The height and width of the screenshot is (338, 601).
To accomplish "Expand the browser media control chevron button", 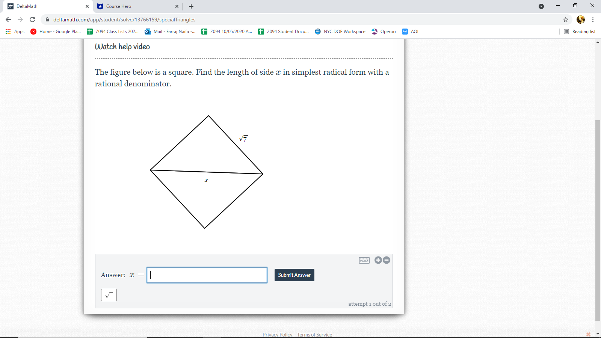I will pyautogui.click(x=541, y=6).
